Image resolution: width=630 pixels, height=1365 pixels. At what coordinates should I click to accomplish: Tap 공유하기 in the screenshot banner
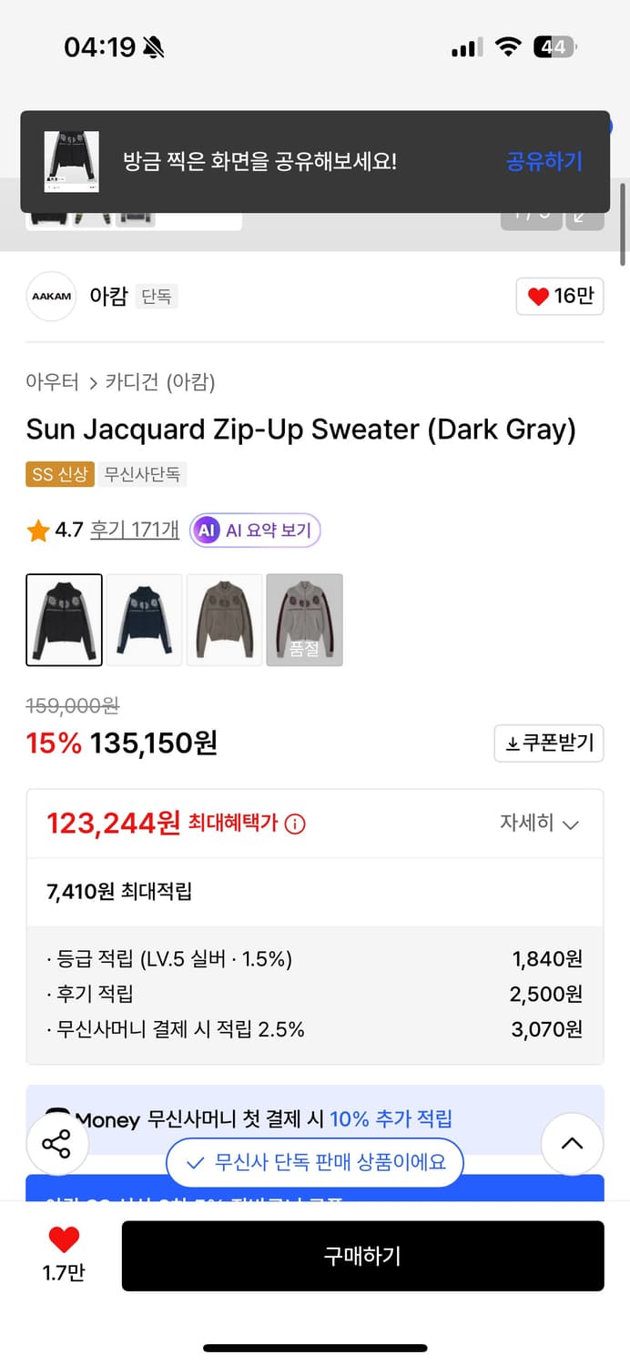point(544,162)
